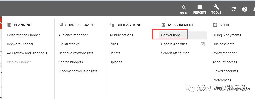The width and height of the screenshot is (255, 99).
Task: Go to Search attribution
Action: pos(175,53)
